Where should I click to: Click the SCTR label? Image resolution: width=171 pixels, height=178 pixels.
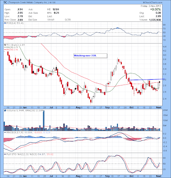coord(68,20)
